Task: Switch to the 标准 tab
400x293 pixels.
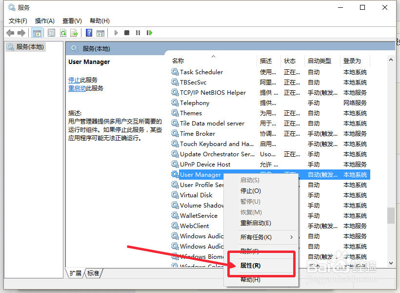Action: (x=93, y=273)
